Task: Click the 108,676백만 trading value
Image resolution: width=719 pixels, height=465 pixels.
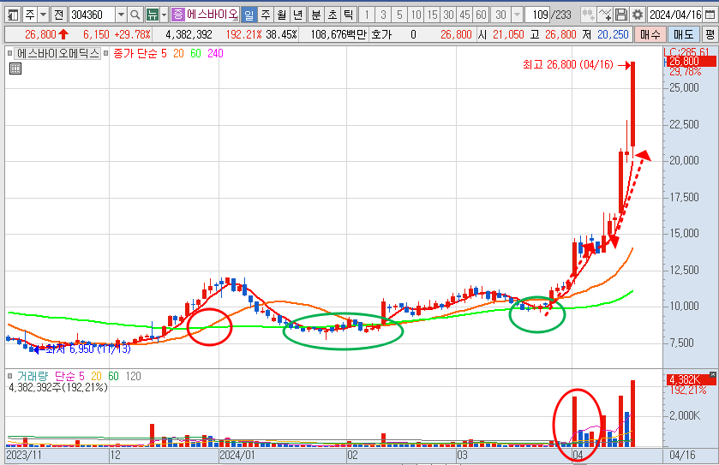Action: pyautogui.click(x=339, y=34)
